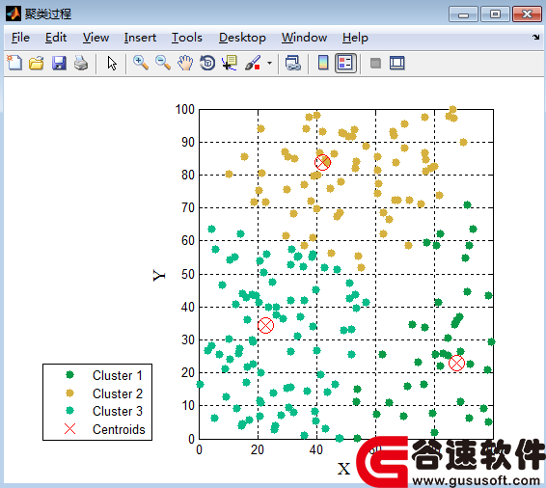Screen dimensions: 546x488
Task: Click the centroid marker of the teal cluster
Action: (265, 325)
